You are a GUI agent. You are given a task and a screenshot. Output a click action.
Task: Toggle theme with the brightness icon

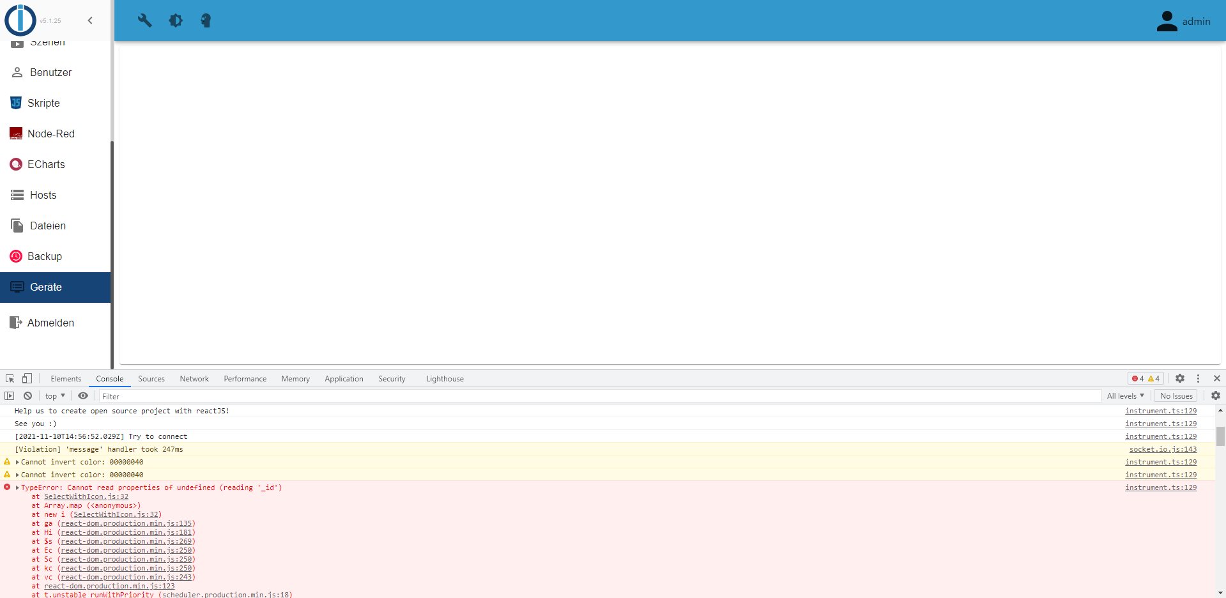pyautogui.click(x=176, y=20)
